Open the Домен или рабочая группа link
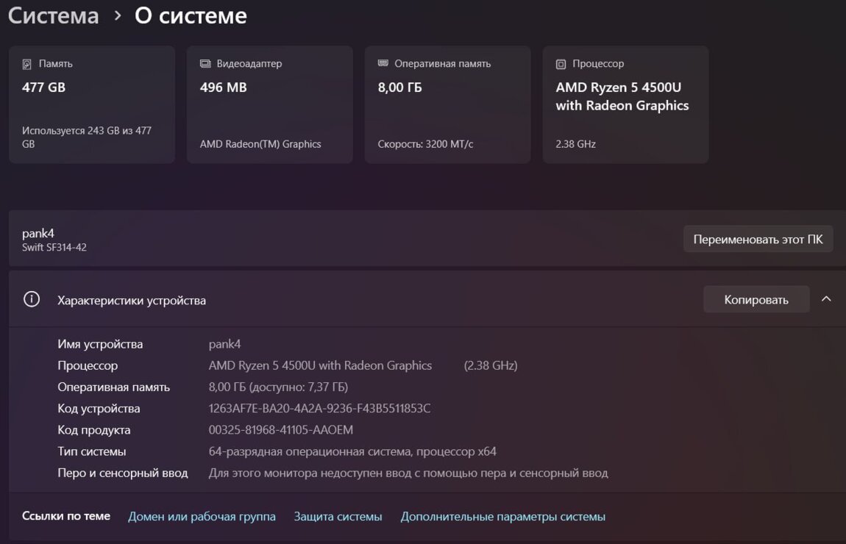846x544 pixels. (x=202, y=517)
